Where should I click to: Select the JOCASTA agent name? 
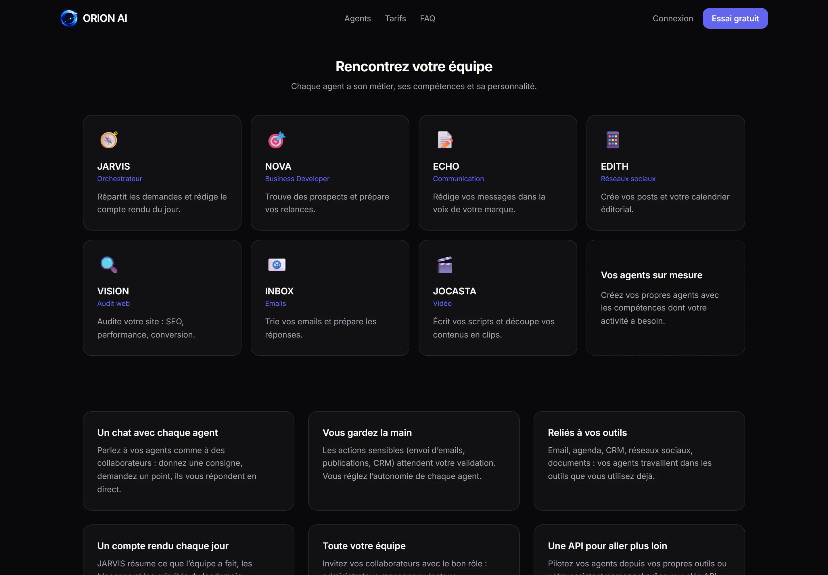pyautogui.click(x=454, y=291)
